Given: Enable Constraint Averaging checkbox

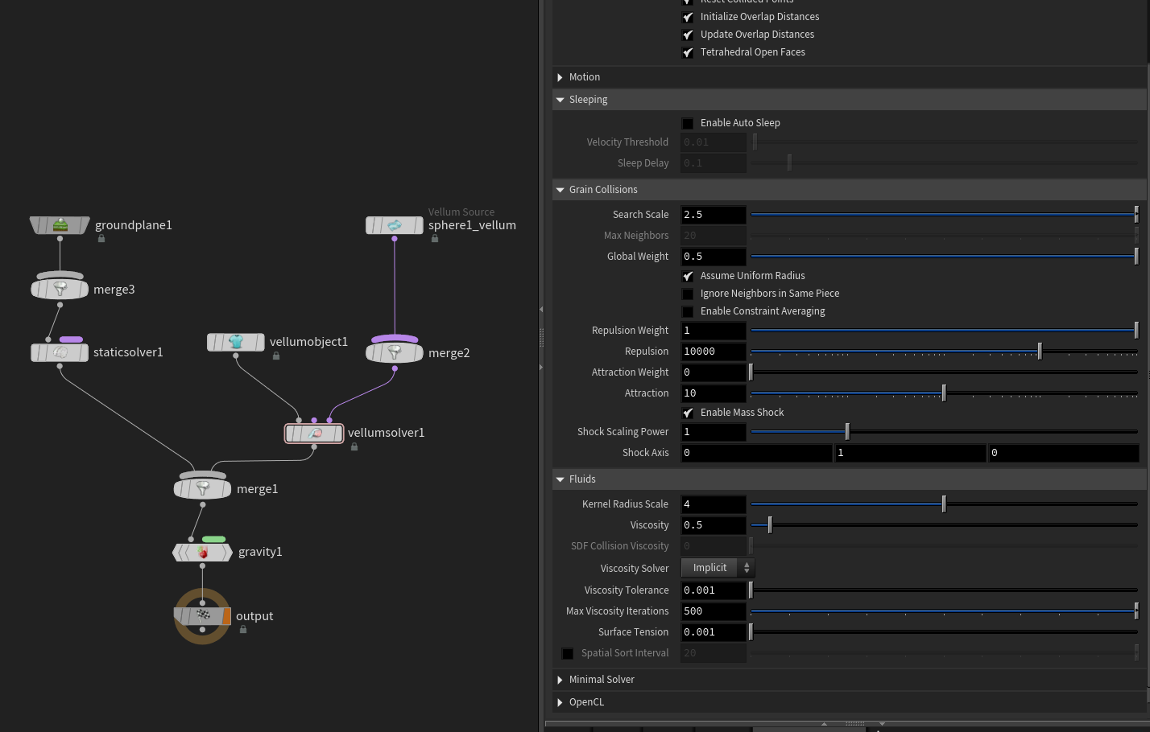Looking at the screenshot, I should (x=688, y=311).
